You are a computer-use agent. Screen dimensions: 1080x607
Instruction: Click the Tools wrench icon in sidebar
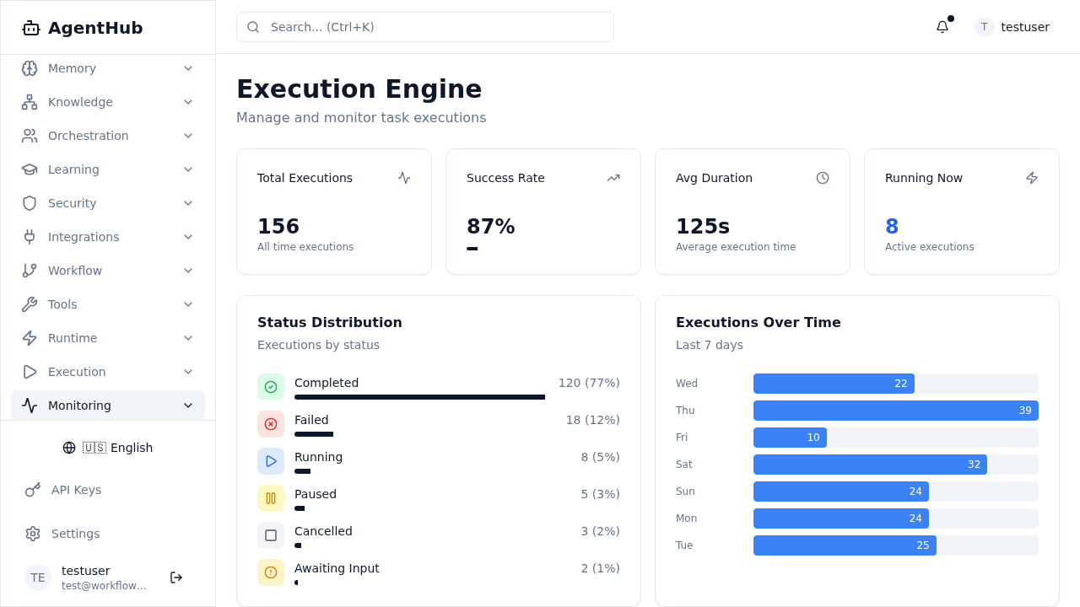point(30,304)
